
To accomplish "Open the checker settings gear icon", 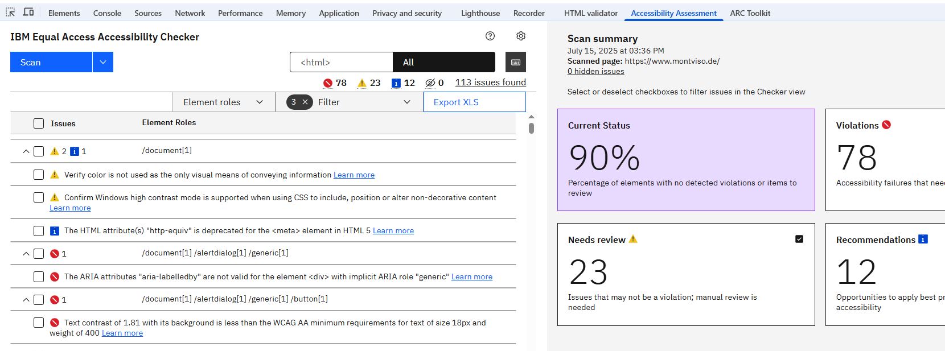I will point(521,36).
